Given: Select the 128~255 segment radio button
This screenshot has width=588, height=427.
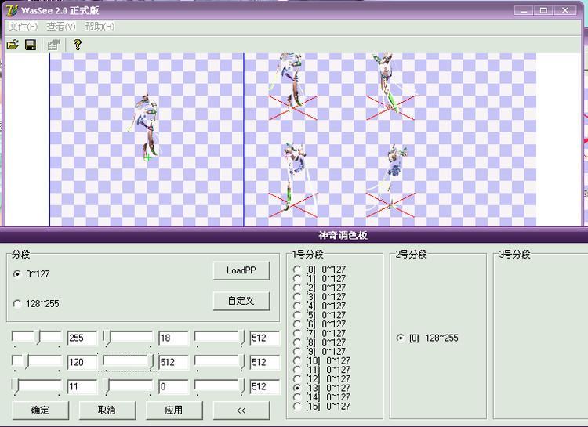Looking at the screenshot, I should coord(17,304).
